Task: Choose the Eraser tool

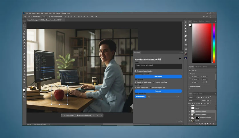Action: (x=24, y=54)
